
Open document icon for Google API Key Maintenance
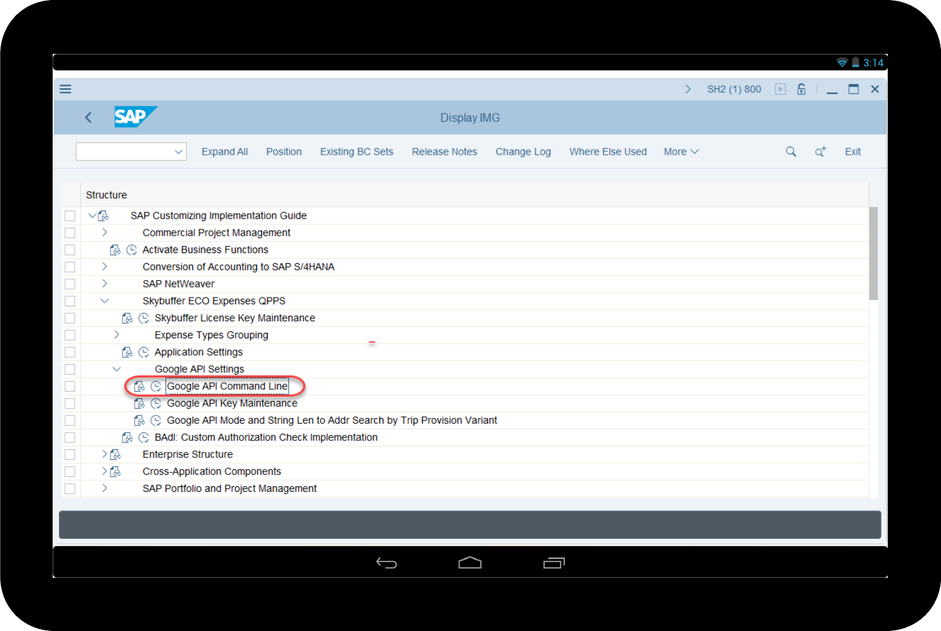tap(139, 403)
